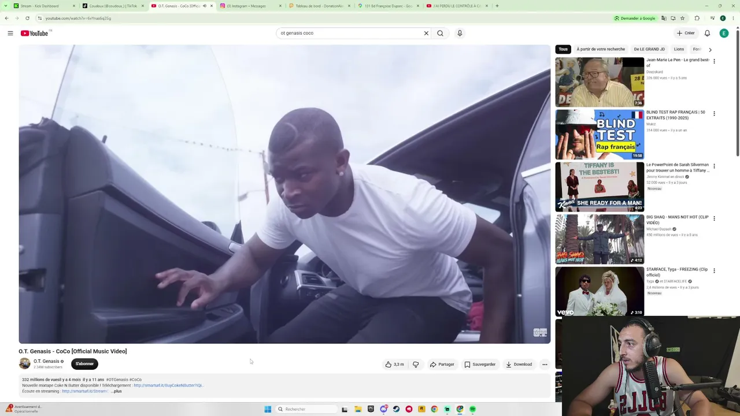Open options for BIG SHAQ video
The image size is (740, 416).
tap(714, 218)
